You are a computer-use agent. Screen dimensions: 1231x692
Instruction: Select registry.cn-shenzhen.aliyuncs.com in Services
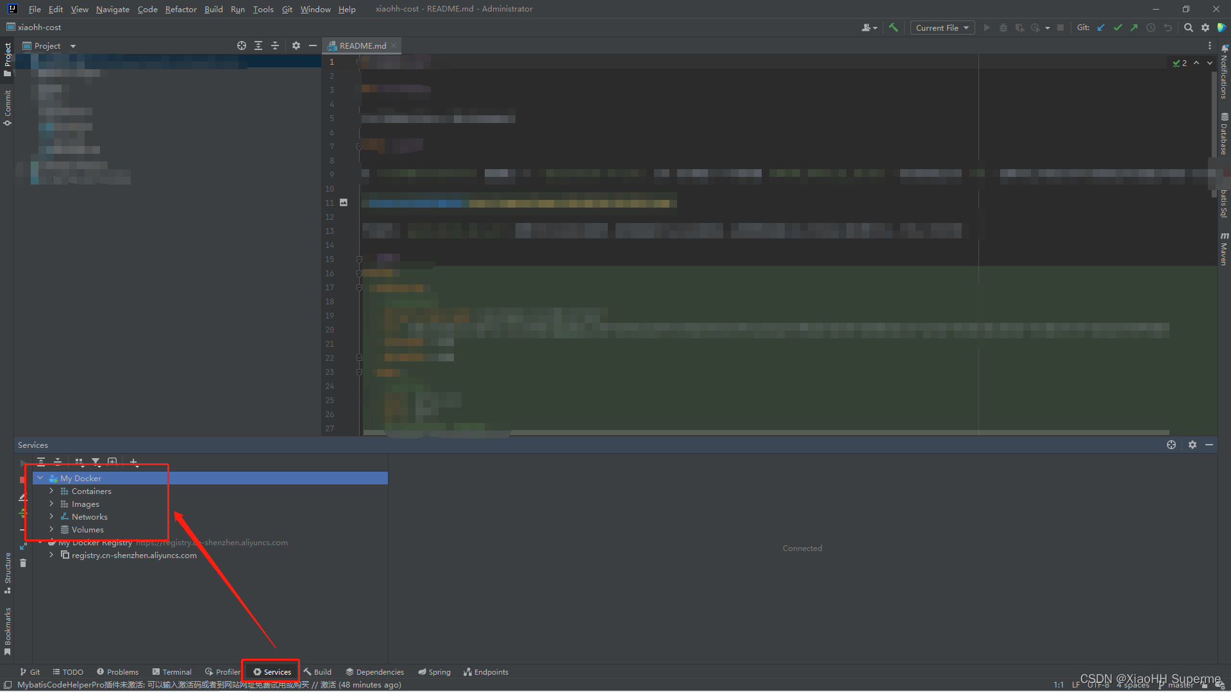[134, 555]
